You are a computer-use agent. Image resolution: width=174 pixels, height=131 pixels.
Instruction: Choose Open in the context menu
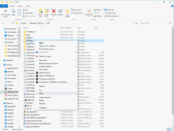tap(56, 43)
